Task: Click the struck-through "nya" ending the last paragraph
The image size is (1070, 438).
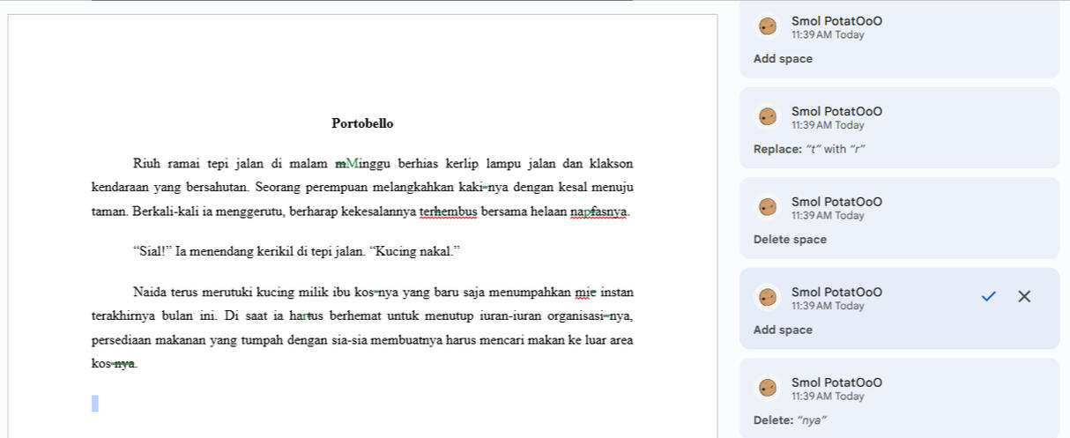Action: point(124,364)
